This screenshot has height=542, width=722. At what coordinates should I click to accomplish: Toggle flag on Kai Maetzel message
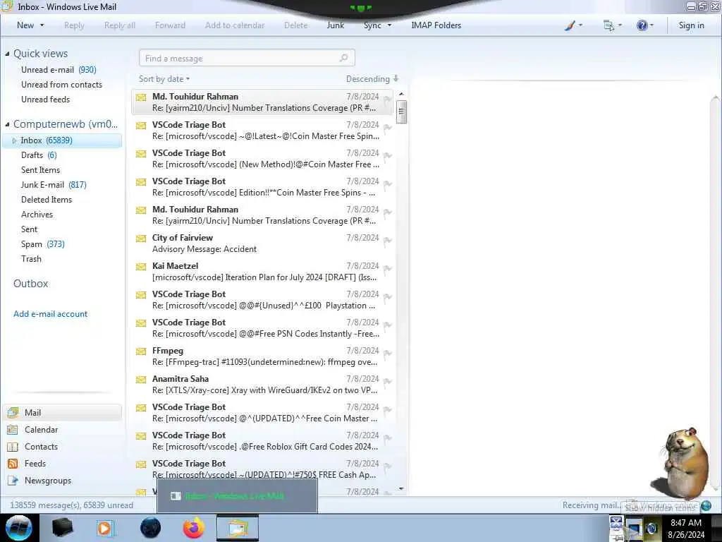(x=387, y=269)
